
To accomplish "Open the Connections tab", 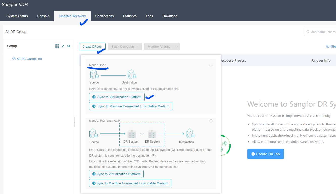I will coord(105,16).
